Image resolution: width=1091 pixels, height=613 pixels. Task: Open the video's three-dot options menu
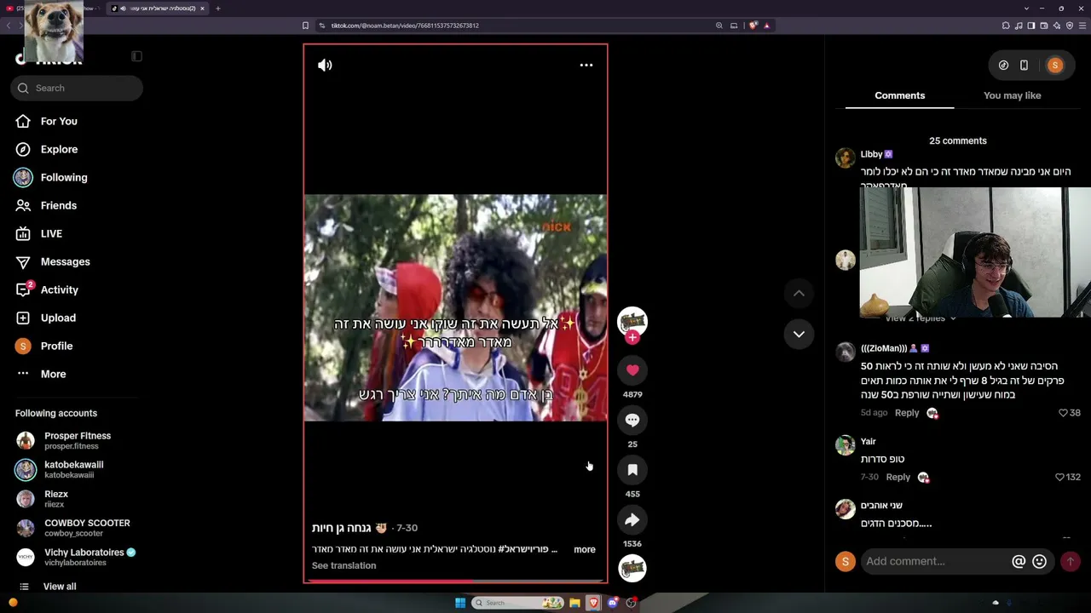tap(586, 65)
